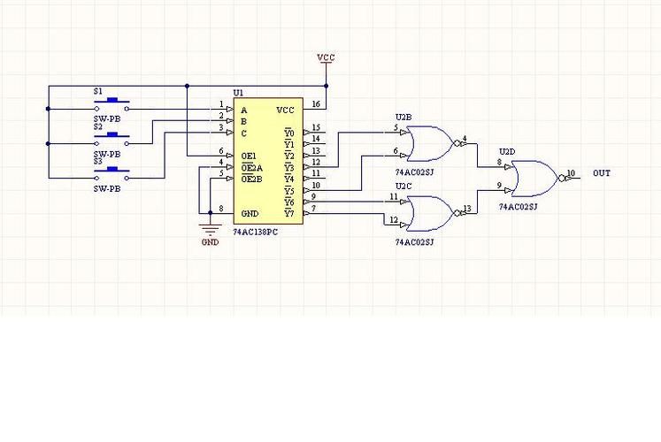This screenshot has width=661, height=442.
Task: Select the U1 designator label
Action: point(237,93)
